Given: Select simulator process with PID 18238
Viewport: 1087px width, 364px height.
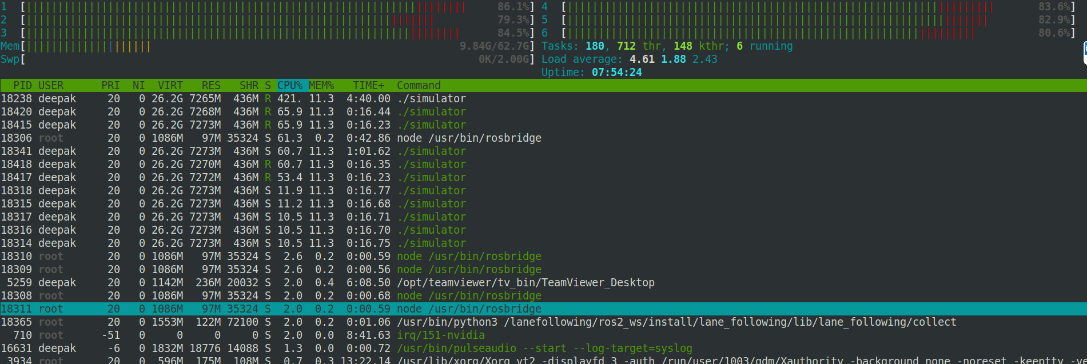Looking at the screenshot, I should coord(543,99).
